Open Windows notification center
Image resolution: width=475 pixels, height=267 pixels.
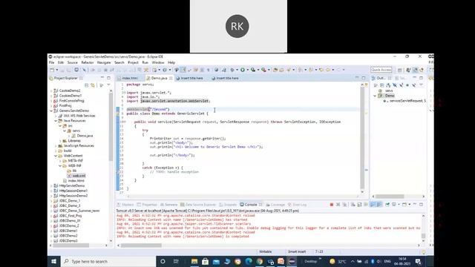click(419, 261)
